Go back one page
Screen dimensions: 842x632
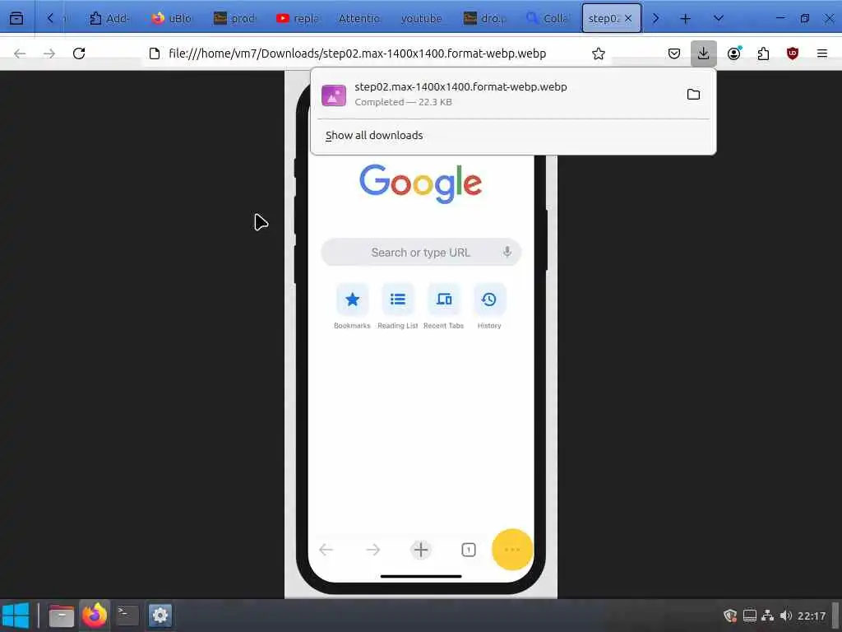[20, 53]
